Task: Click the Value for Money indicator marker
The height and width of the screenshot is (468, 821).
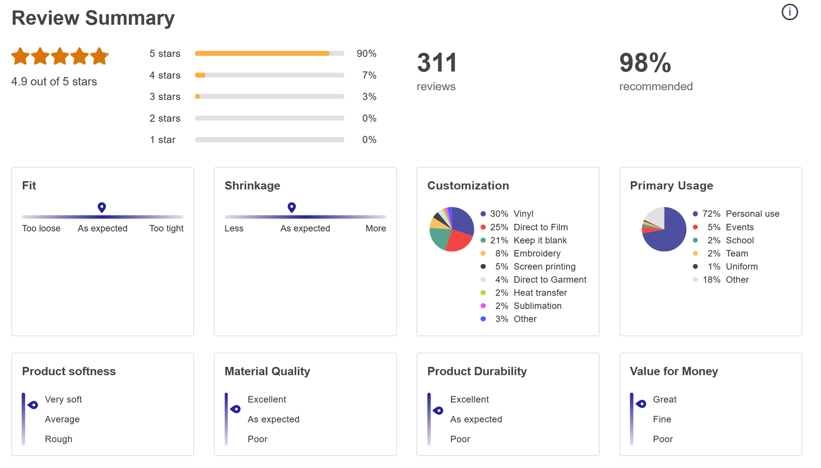Action: 641,404
